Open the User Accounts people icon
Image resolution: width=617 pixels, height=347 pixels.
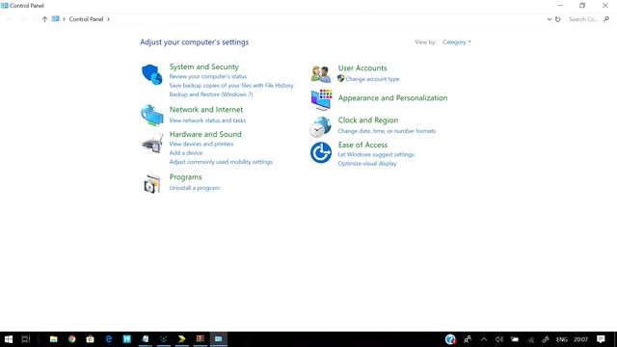(321, 74)
